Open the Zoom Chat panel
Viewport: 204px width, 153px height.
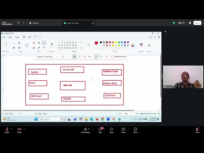point(100,130)
